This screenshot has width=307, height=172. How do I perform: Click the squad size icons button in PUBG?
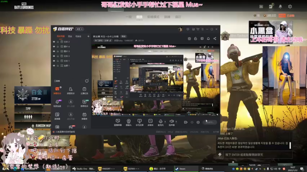tap(28, 117)
